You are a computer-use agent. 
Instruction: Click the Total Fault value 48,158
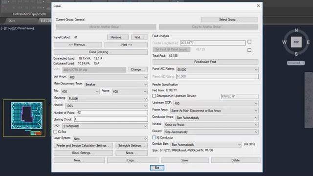(x=173, y=56)
